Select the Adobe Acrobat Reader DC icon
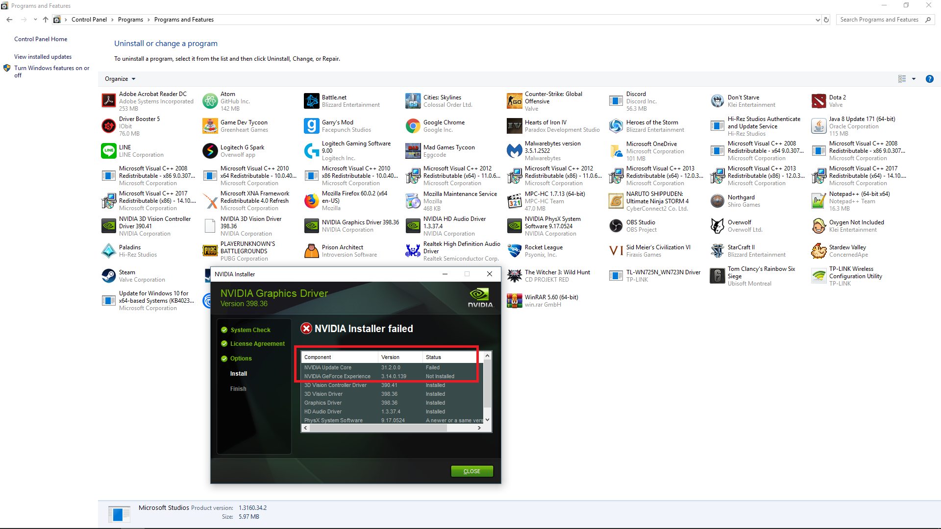Viewport: 941px width, 529px height. [x=108, y=101]
